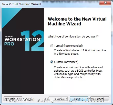Click the PRO text in the banner
This screenshot has height=105, width=113.
tap(9, 44)
